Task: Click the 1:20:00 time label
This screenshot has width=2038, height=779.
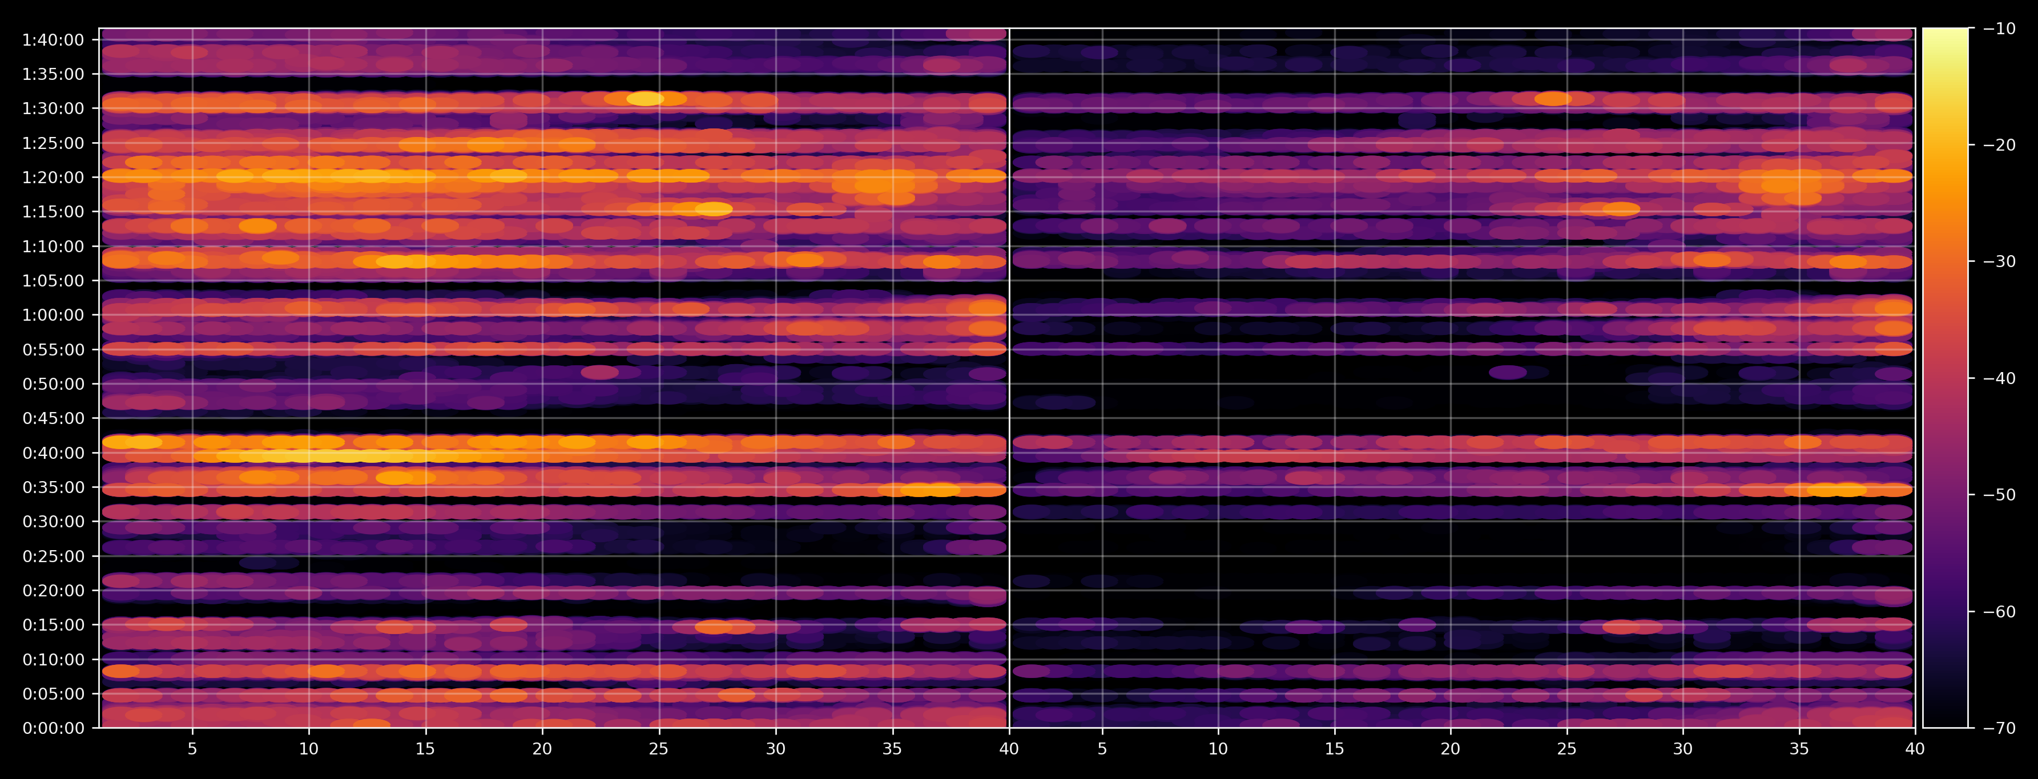Action: tap(53, 178)
